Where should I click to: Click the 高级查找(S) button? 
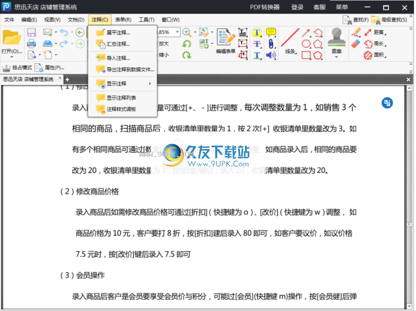(x=389, y=20)
